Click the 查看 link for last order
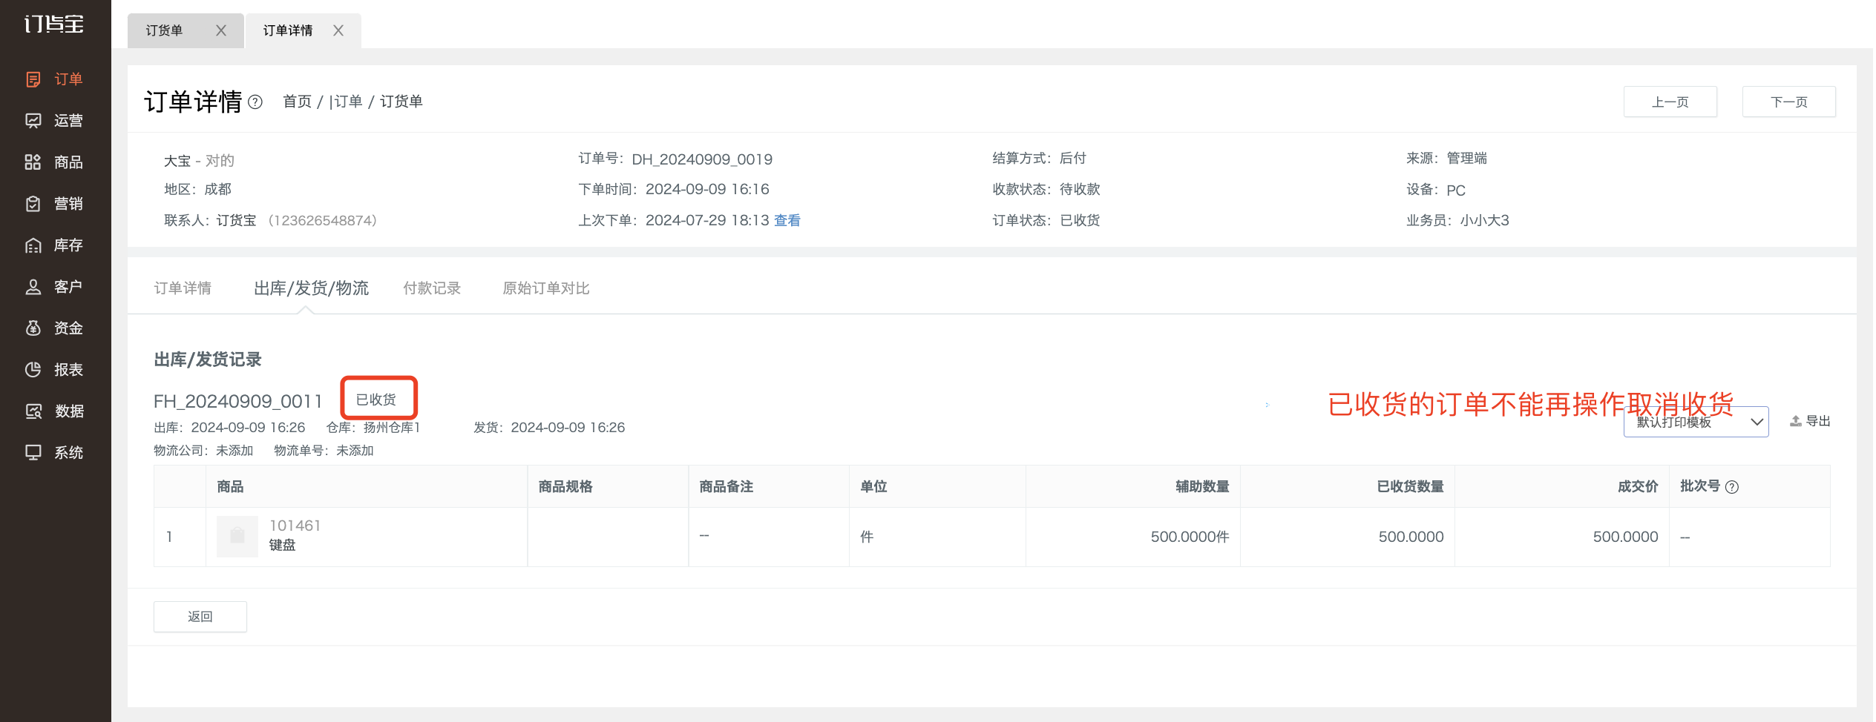Viewport: 1876px width, 722px height. point(787,220)
